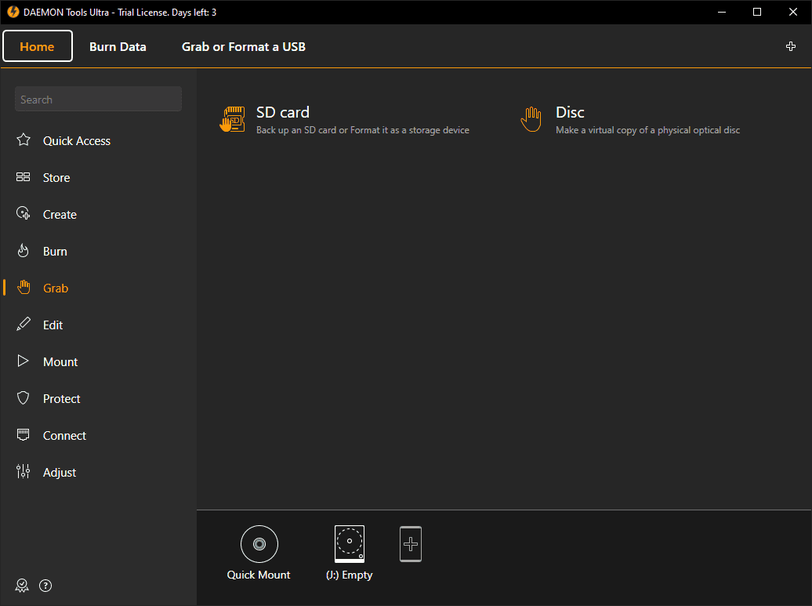Viewport: 812px width, 606px height.
Task: Add a new virtual device with plus icon
Action: [411, 544]
